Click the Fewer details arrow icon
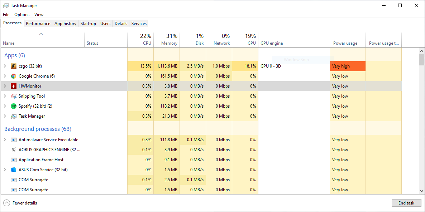 tap(7, 203)
